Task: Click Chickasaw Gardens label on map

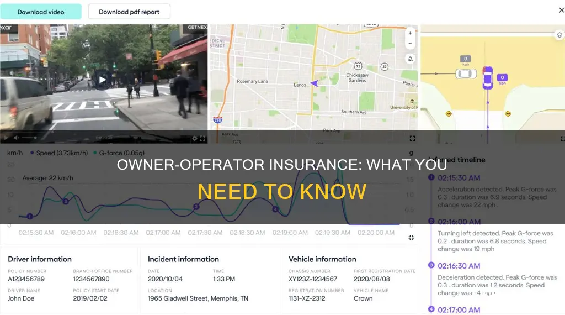Action: 357,77
